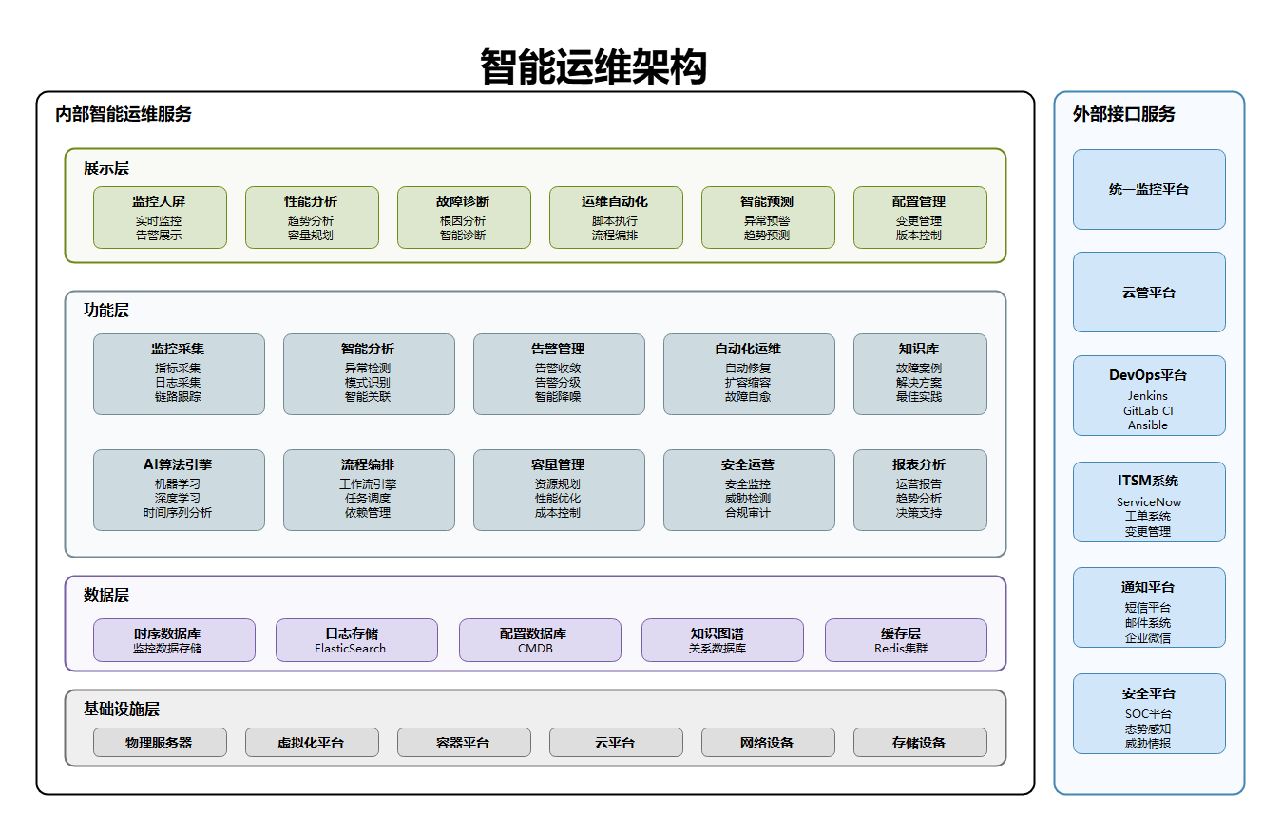
Task: Click the 内部智能运维服务 title
Action: coord(124,115)
